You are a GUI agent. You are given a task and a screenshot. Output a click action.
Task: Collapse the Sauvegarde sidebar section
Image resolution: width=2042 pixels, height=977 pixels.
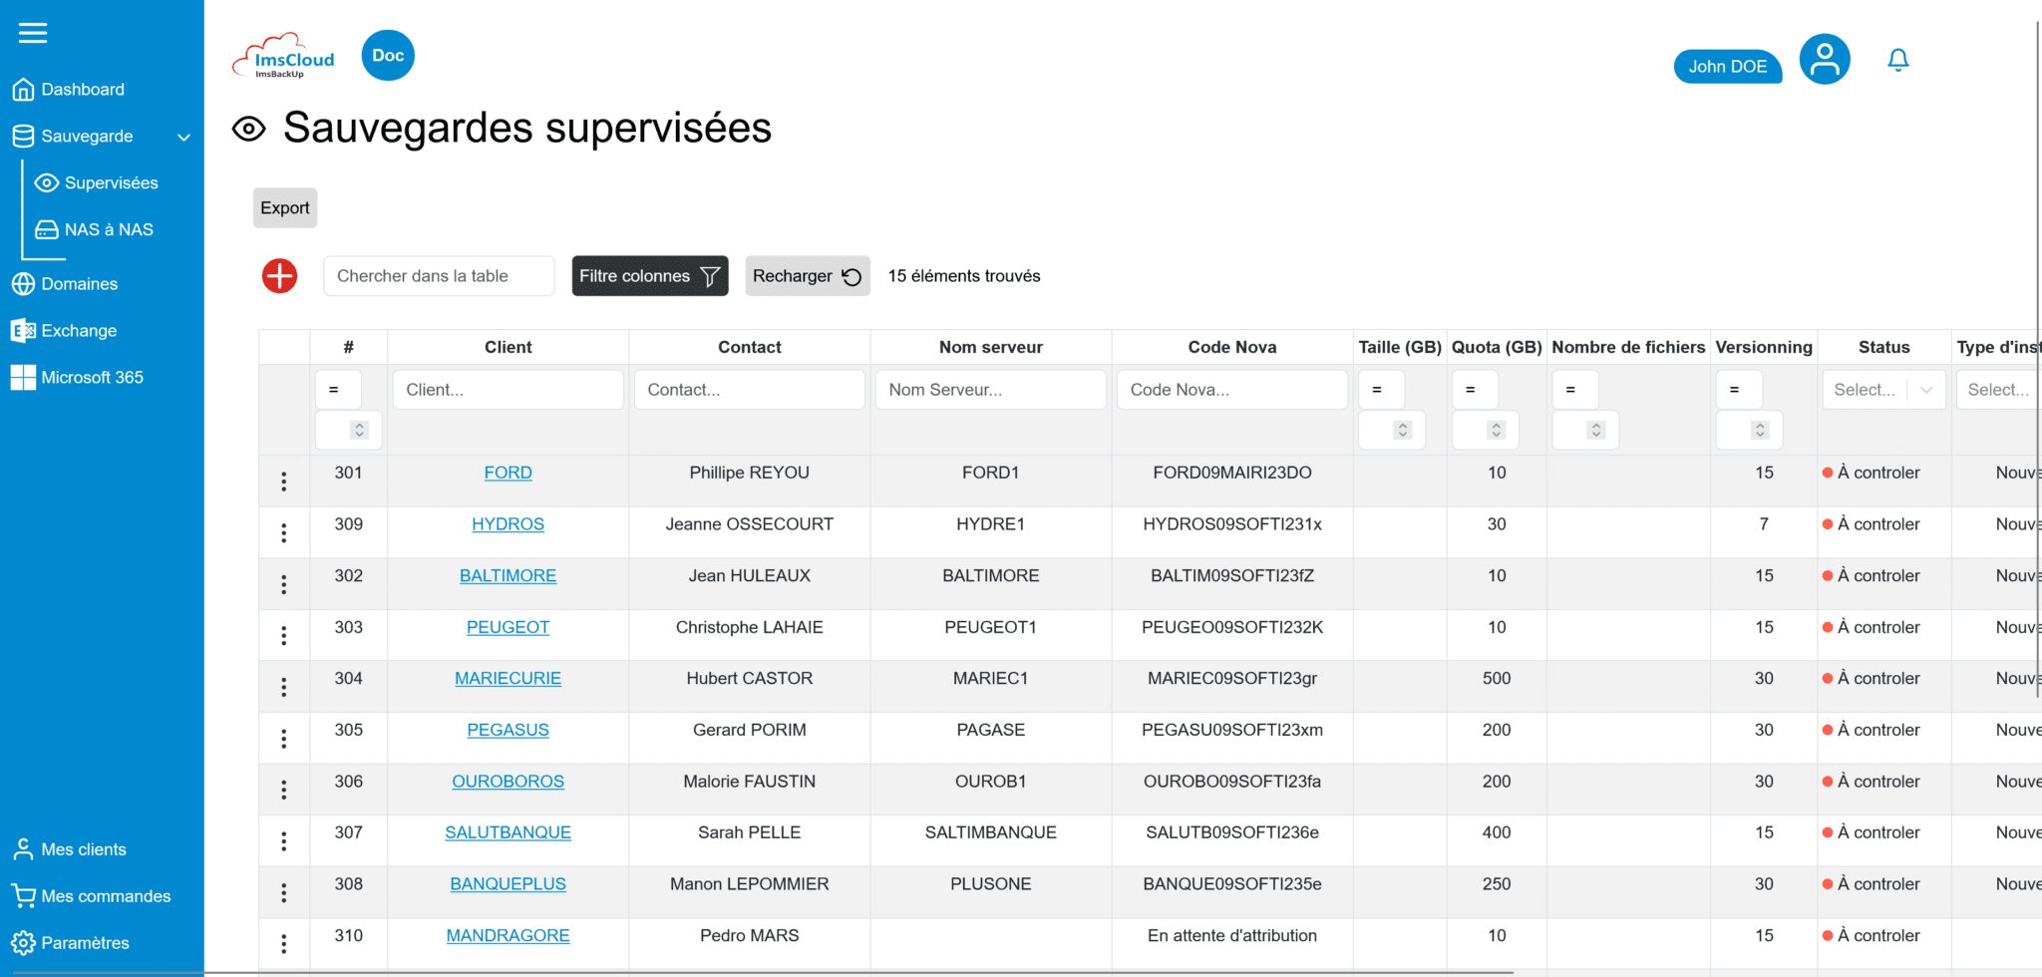point(183,137)
